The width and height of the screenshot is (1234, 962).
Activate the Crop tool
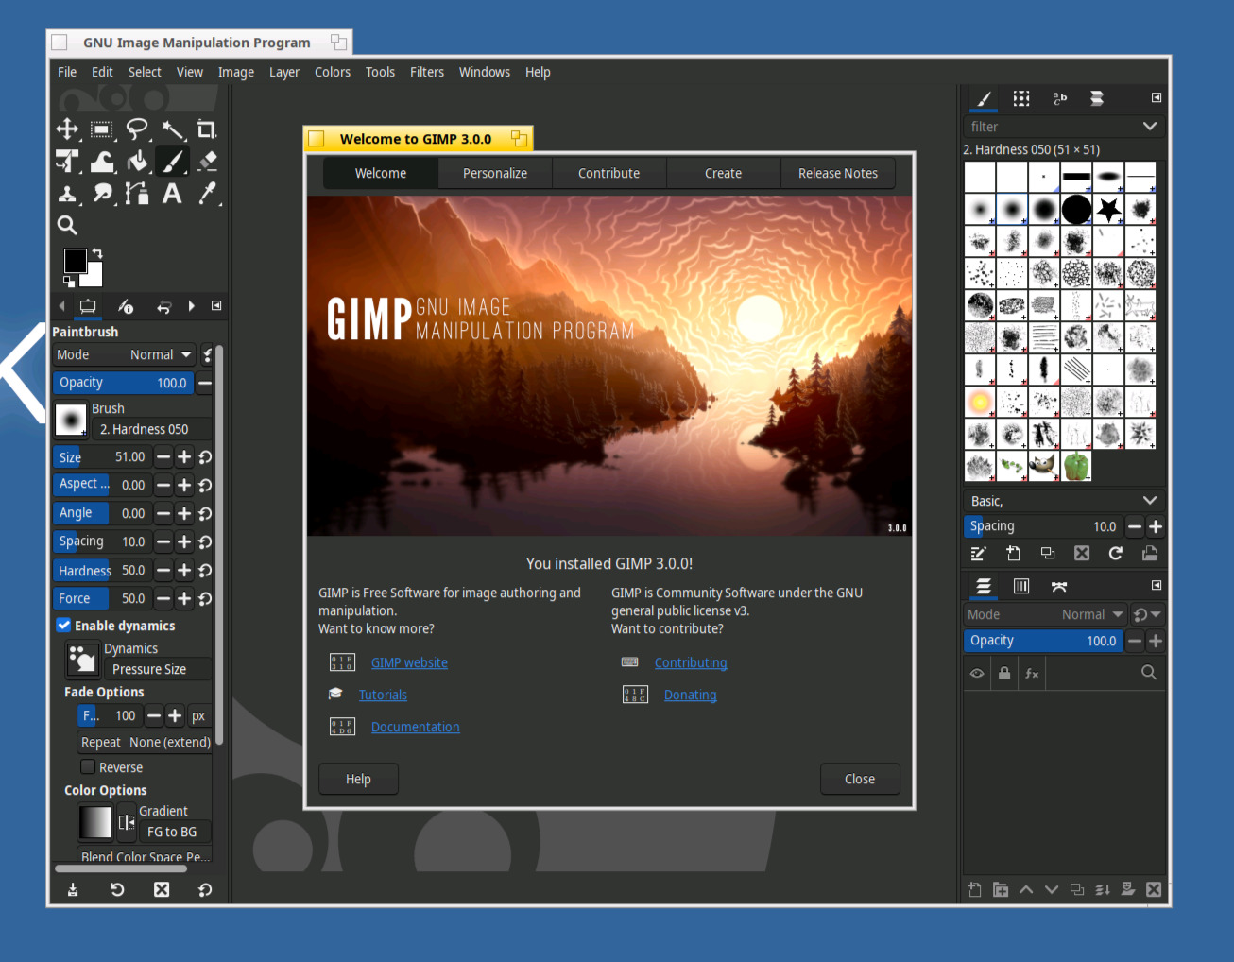[x=206, y=129]
